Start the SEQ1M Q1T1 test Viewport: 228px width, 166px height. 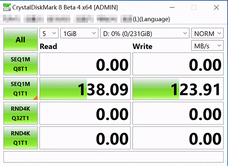(21, 89)
